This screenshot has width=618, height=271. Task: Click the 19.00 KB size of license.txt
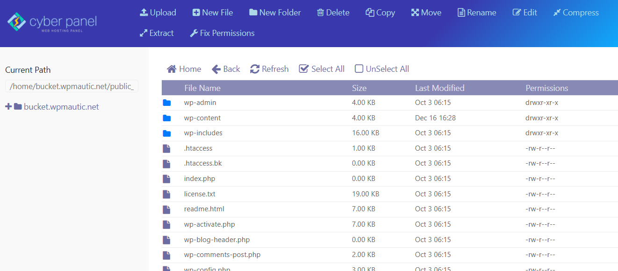[x=366, y=194]
